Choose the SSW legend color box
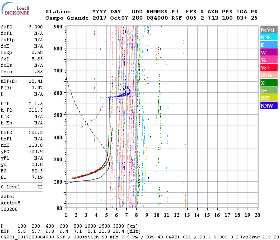The image size is (280, 240). [x=268, y=76]
